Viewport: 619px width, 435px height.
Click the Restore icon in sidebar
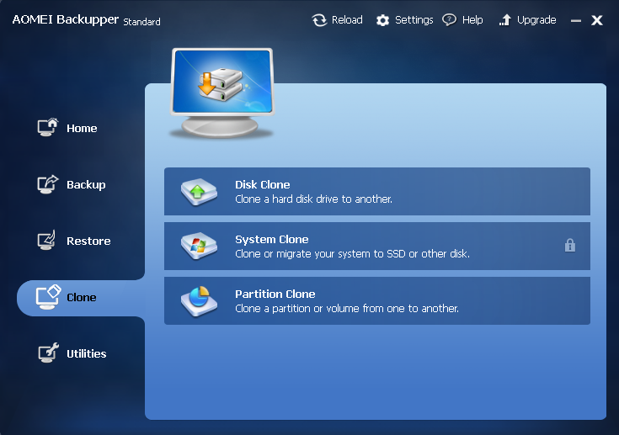click(47, 241)
